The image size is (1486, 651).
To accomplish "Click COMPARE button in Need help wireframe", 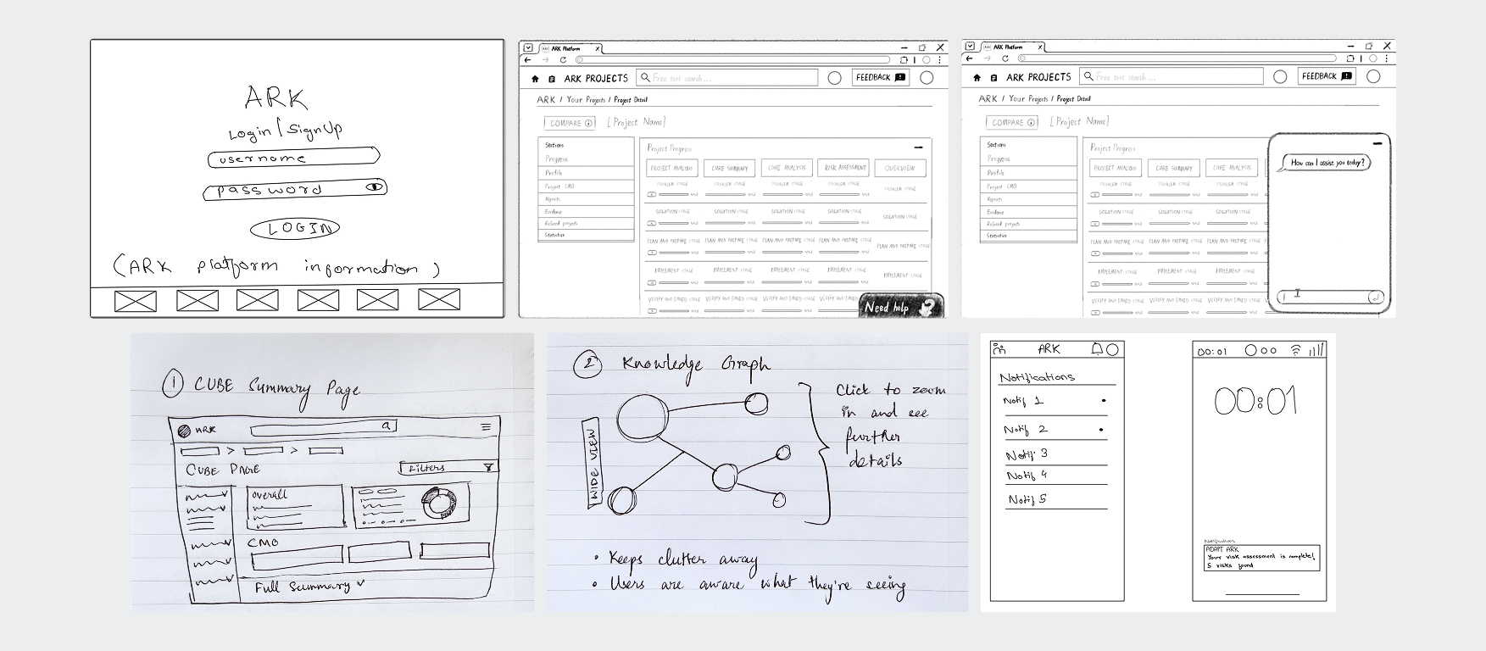I will (x=571, y=123).
